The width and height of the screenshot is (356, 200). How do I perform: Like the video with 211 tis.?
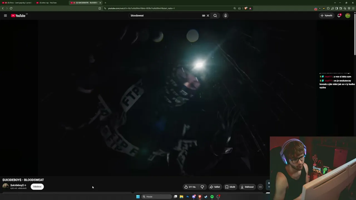tap(190, 187)
